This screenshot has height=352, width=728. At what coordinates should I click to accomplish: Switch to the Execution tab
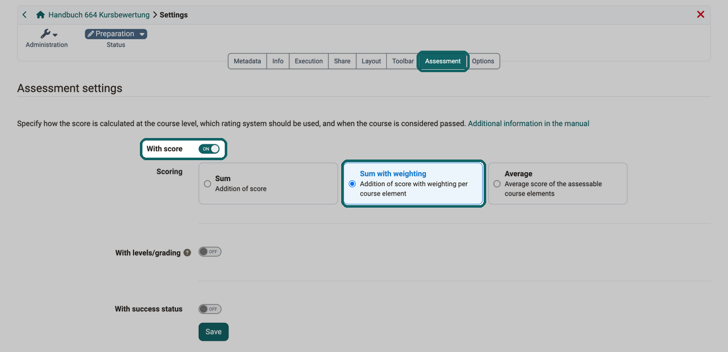point(309,61)
